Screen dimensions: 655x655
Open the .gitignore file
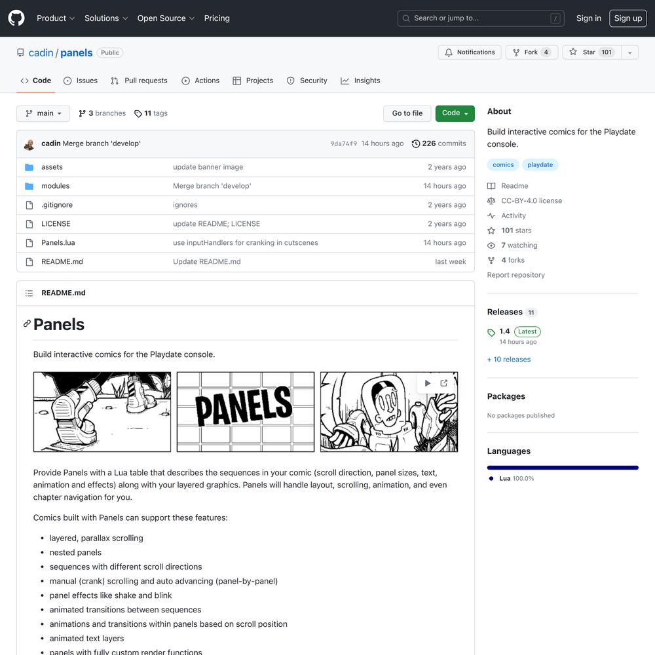pyautogui.click(x=57, y=204)
